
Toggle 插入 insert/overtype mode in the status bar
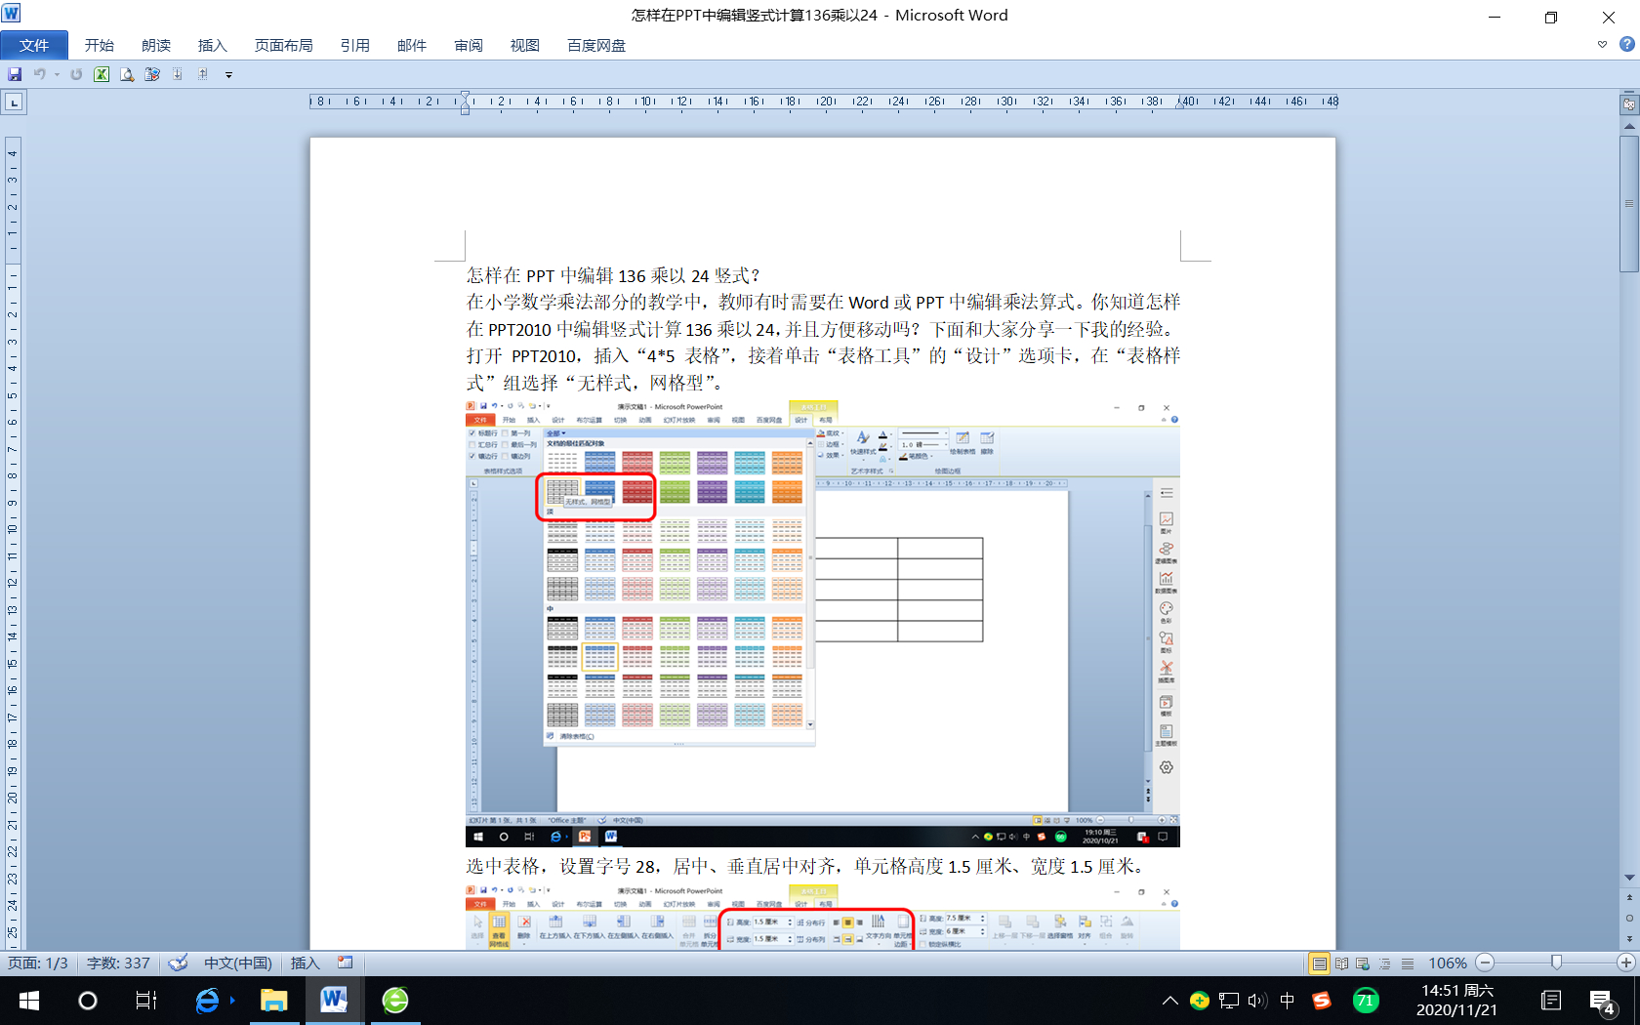coord(306,963)
